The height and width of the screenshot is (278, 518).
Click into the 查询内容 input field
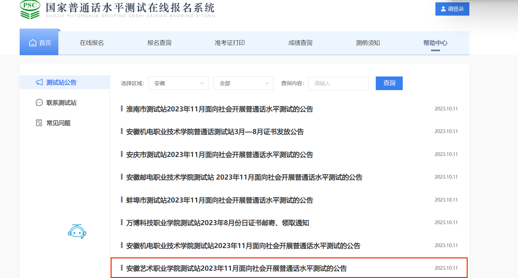click(338, 83)
